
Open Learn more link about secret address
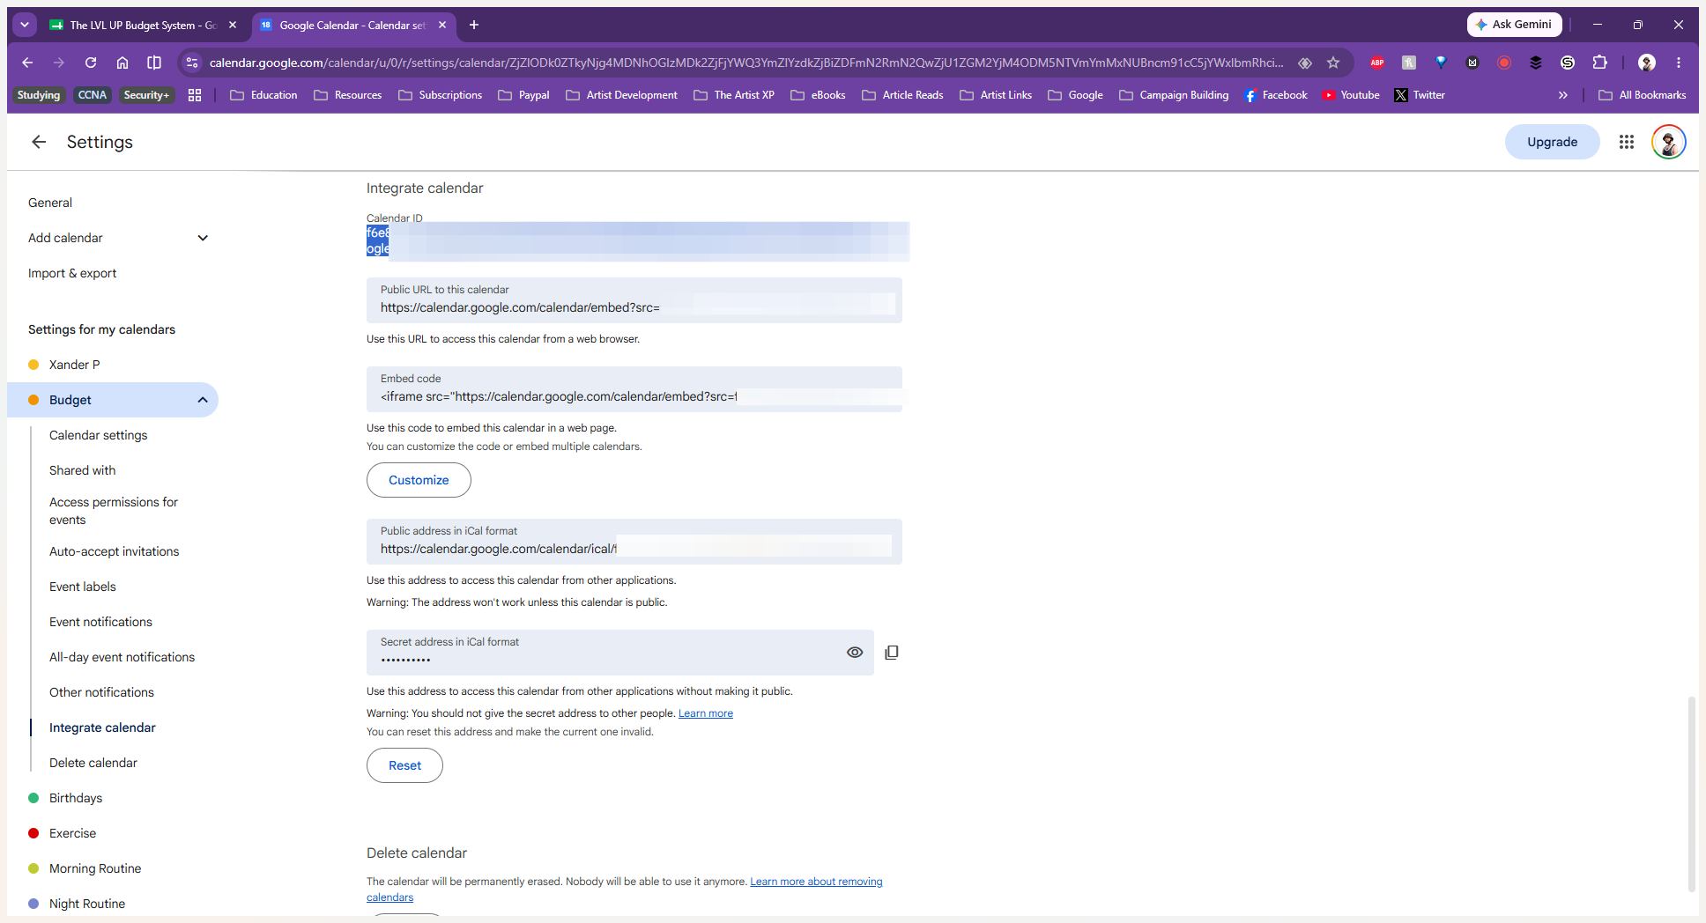[x=706, y=713]
